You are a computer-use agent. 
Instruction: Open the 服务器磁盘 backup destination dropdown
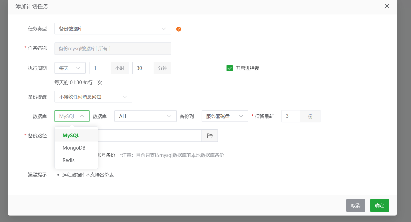225,116
